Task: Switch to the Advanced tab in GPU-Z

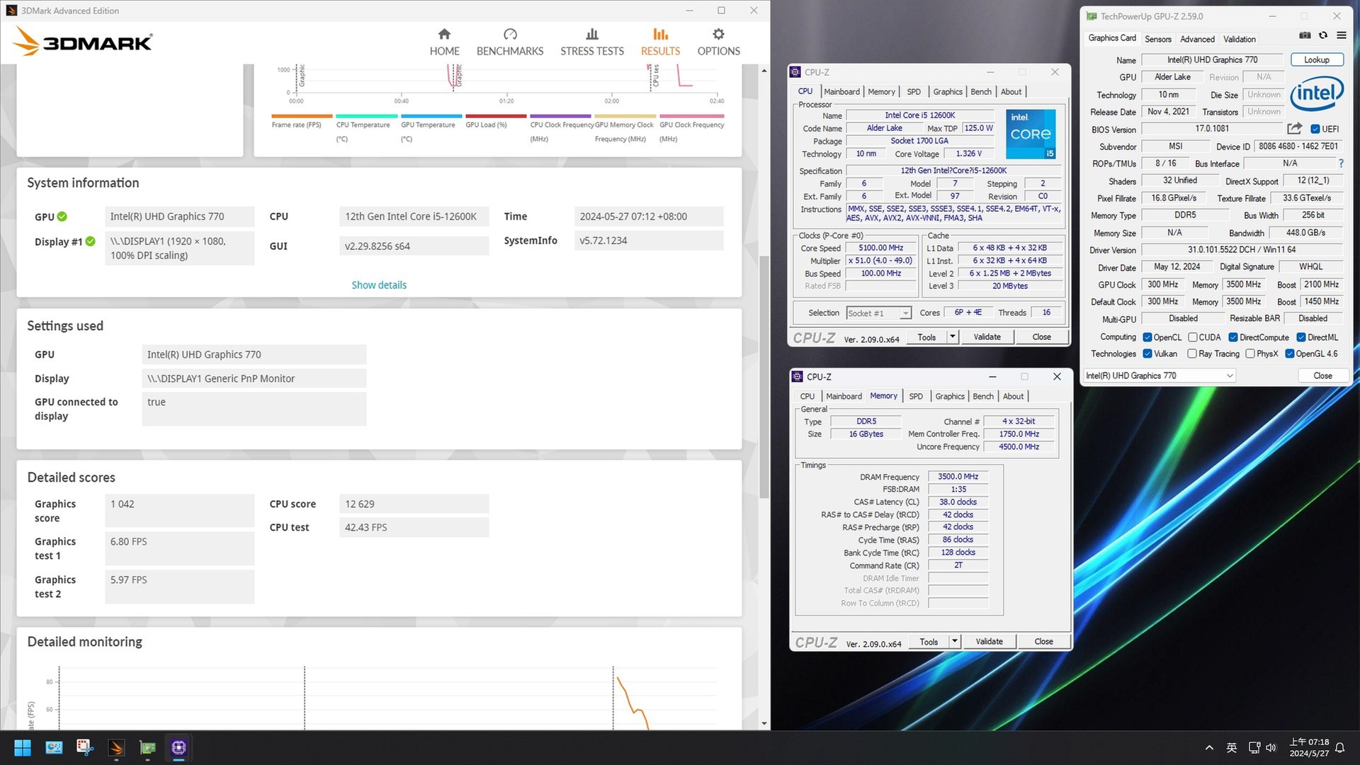Action: click(1197, 39)
